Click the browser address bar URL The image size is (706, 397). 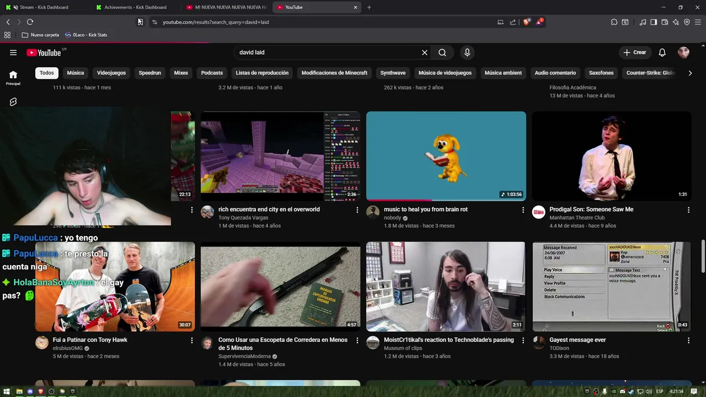click(x=216, y=22)
